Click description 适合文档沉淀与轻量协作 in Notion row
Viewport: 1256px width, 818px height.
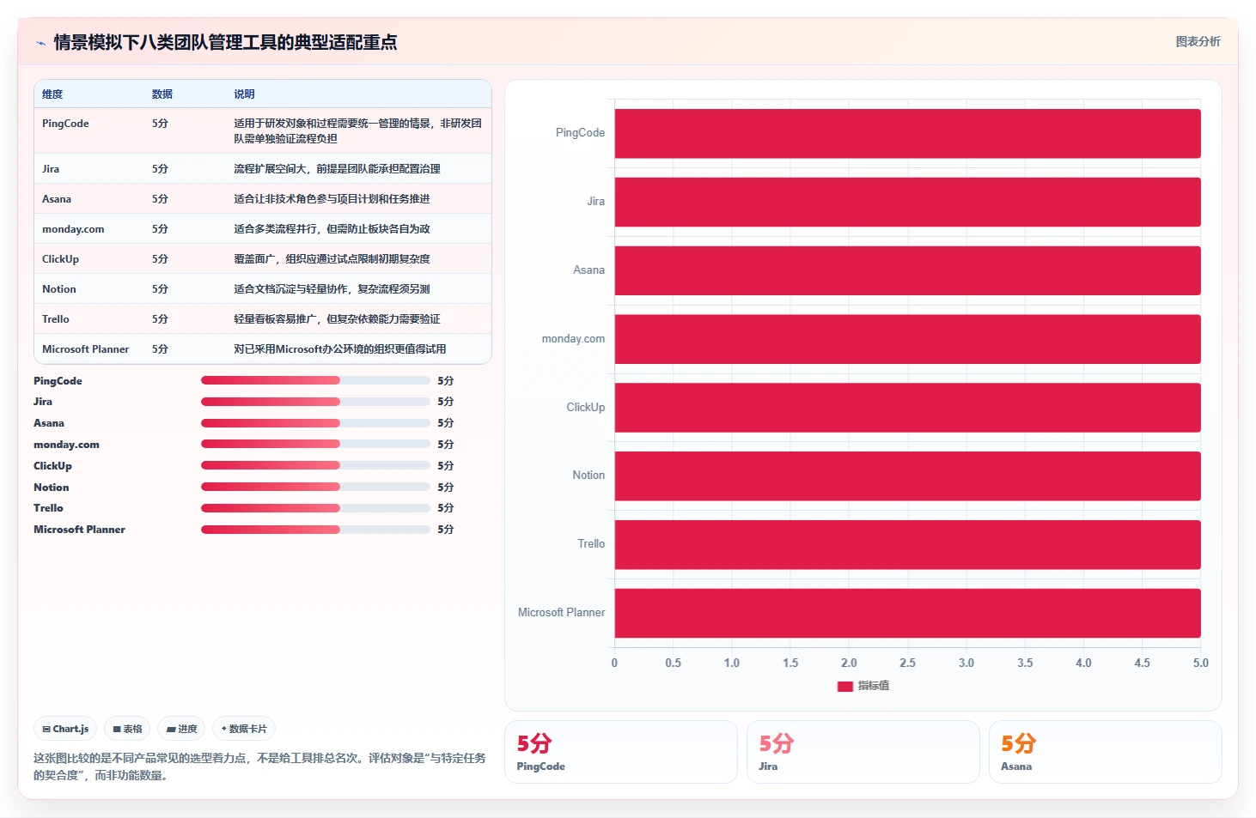tap(332, 289)
